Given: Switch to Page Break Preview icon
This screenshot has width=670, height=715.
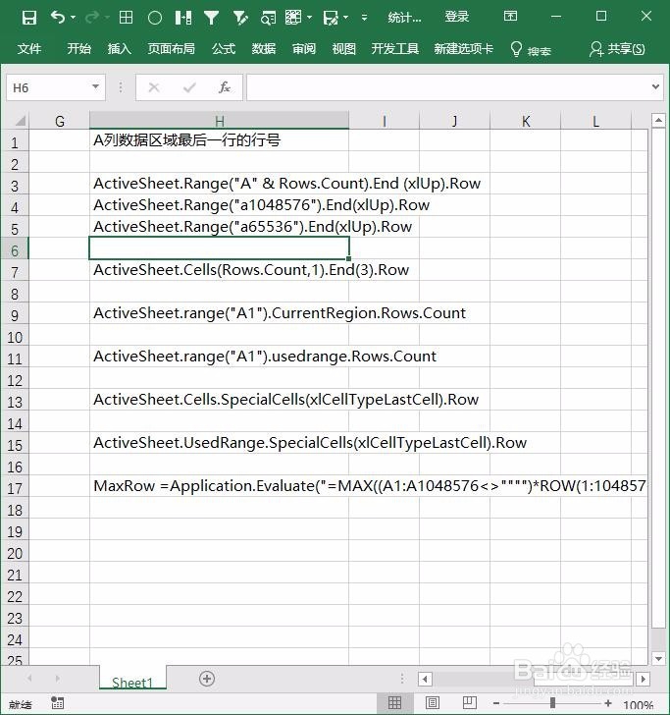Looking at the screenshot, I should [x=469, y=703].
